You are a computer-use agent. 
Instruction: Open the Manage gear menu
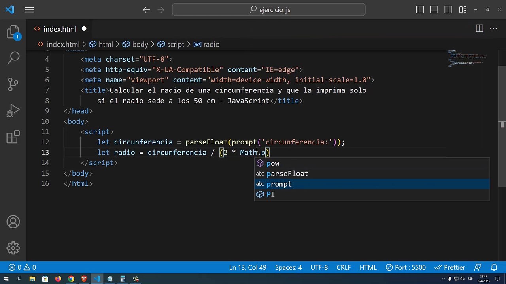click(13, 248)
